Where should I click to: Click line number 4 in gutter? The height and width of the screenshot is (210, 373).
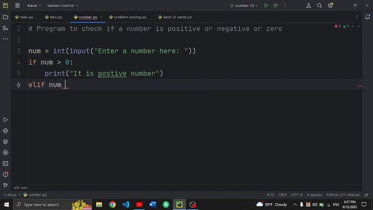coord(19,62)
